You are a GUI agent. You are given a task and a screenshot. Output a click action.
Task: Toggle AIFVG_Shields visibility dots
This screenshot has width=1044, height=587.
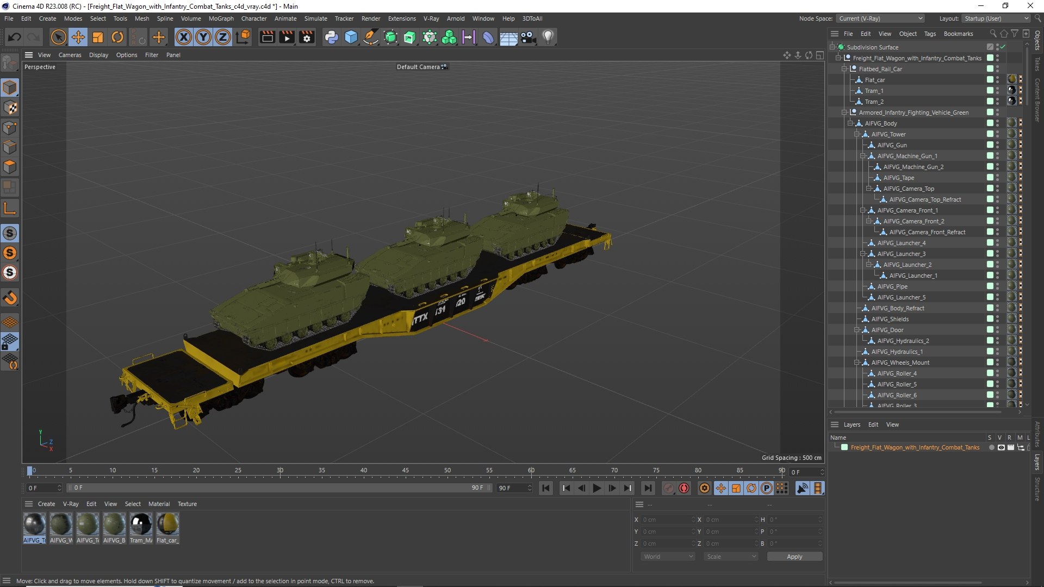pos(997,319)
